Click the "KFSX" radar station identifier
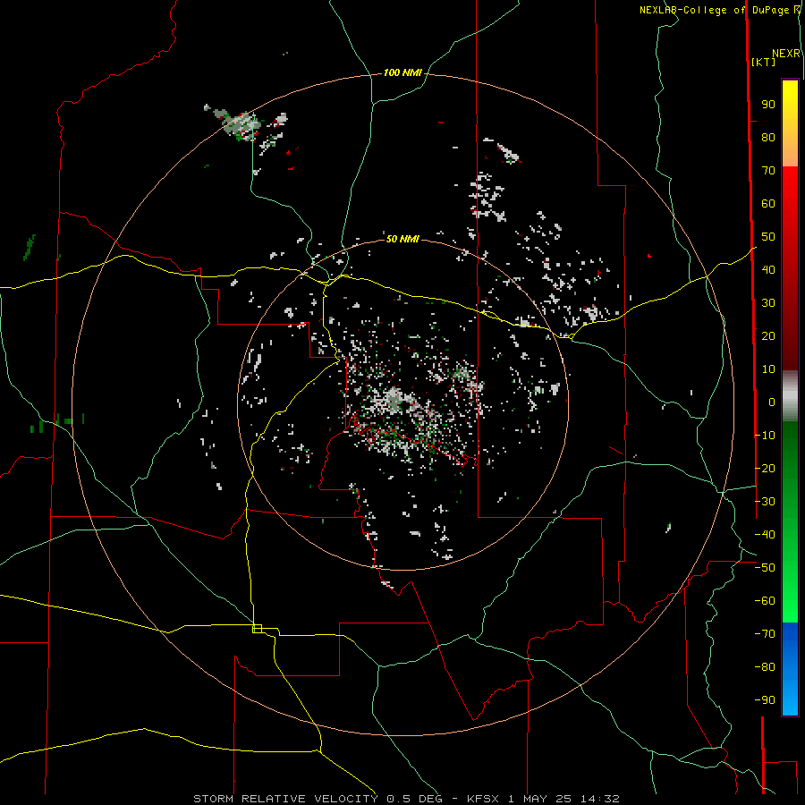Viewport: 805px width, 805px height. coord(483,799)
